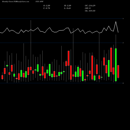
Task: Click the '0' price axis label
Action: click(x=123, y=83)
